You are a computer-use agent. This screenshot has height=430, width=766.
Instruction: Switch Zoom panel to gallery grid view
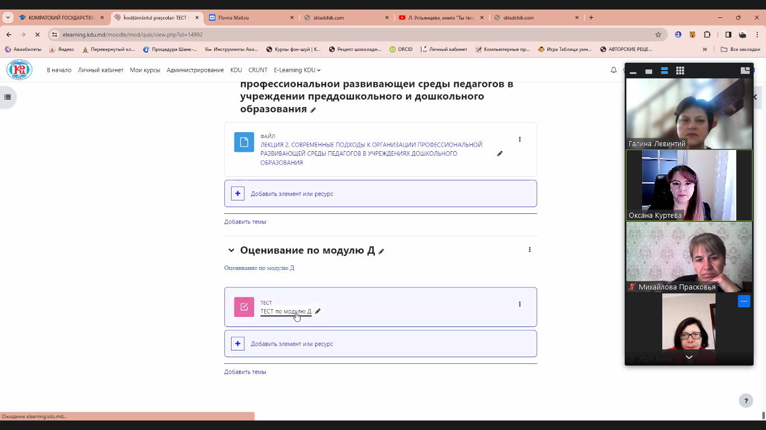680,71
